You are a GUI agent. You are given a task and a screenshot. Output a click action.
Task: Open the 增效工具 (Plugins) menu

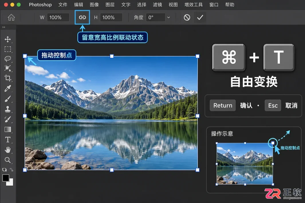pyautogui.click(x=194, y=5)
